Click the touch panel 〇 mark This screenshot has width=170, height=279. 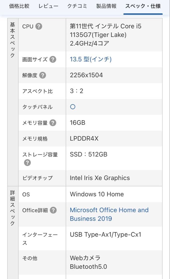(x=73, y=107)
